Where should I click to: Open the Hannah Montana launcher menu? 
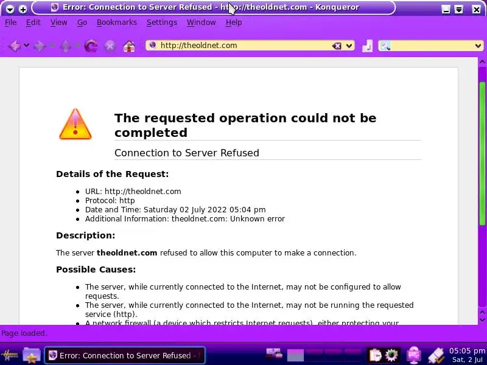click(9, 355)
